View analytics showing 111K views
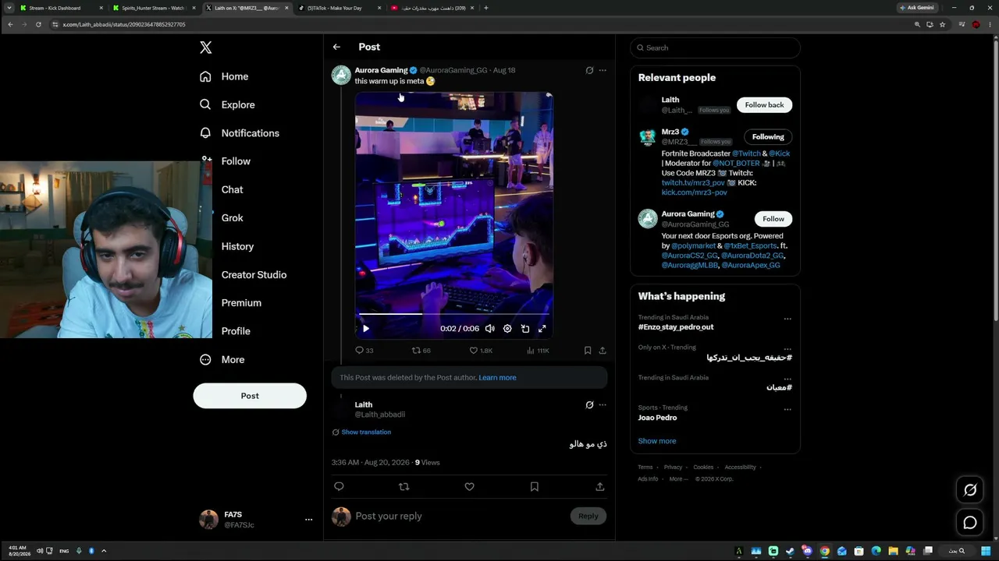The width and height of the screenshot is (999, 561). point(538,351)
